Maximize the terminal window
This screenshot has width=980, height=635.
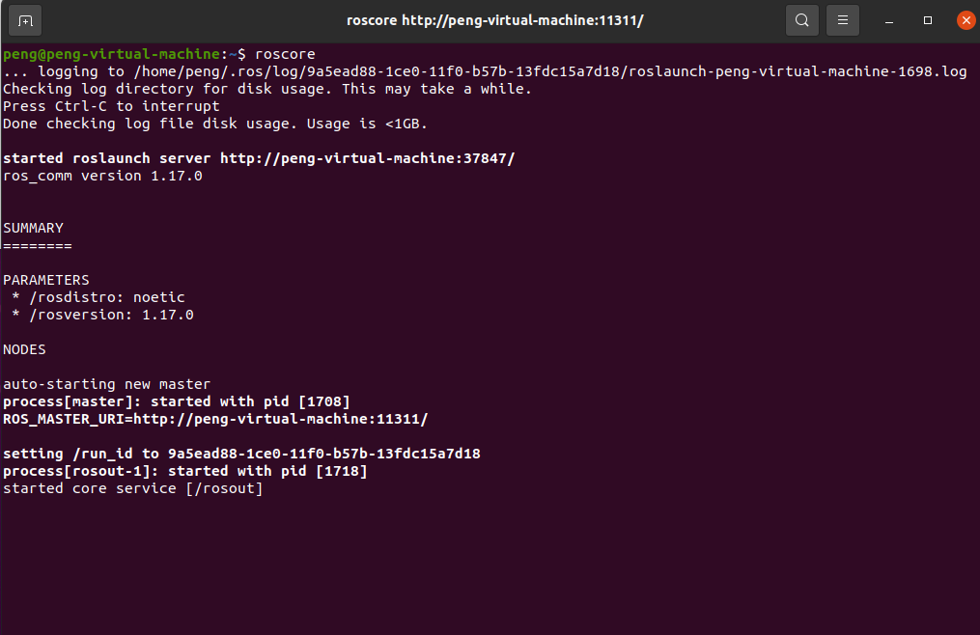(928, 20)
